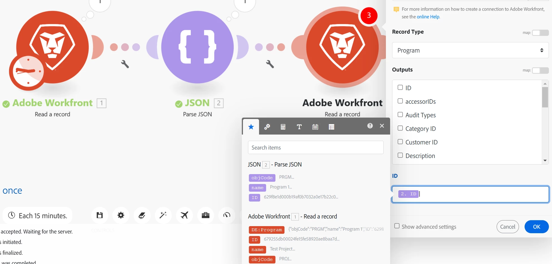Check the Customer ID output checkbox

(x=400, y=142)
